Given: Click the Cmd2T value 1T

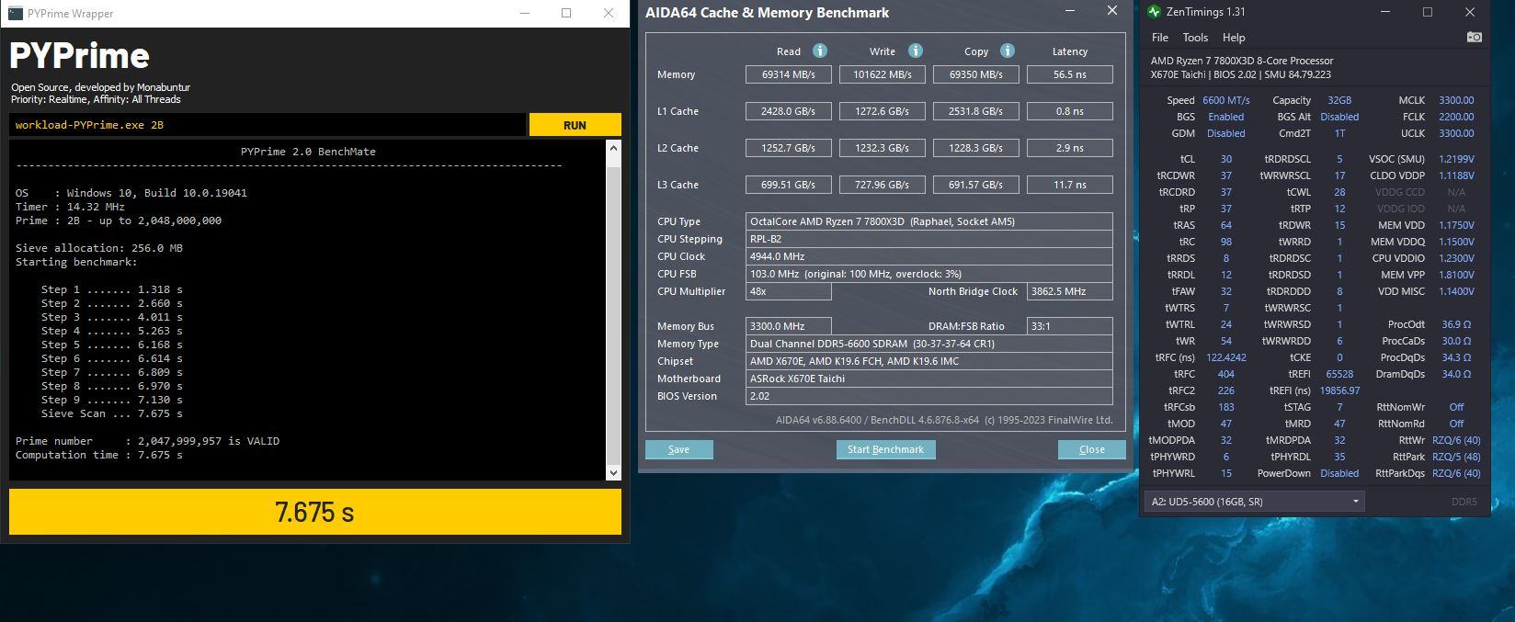Looking at the screenshot, I should tap(1339, 133).
